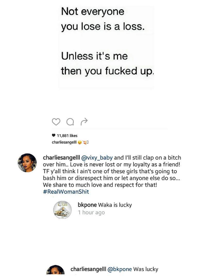213x278 pixels.
Task: Open charliesangelll username in post caption
Action: point(64,142)
